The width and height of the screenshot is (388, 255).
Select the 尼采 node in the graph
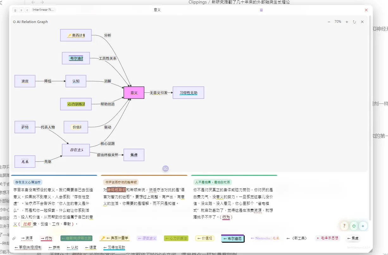25,161
